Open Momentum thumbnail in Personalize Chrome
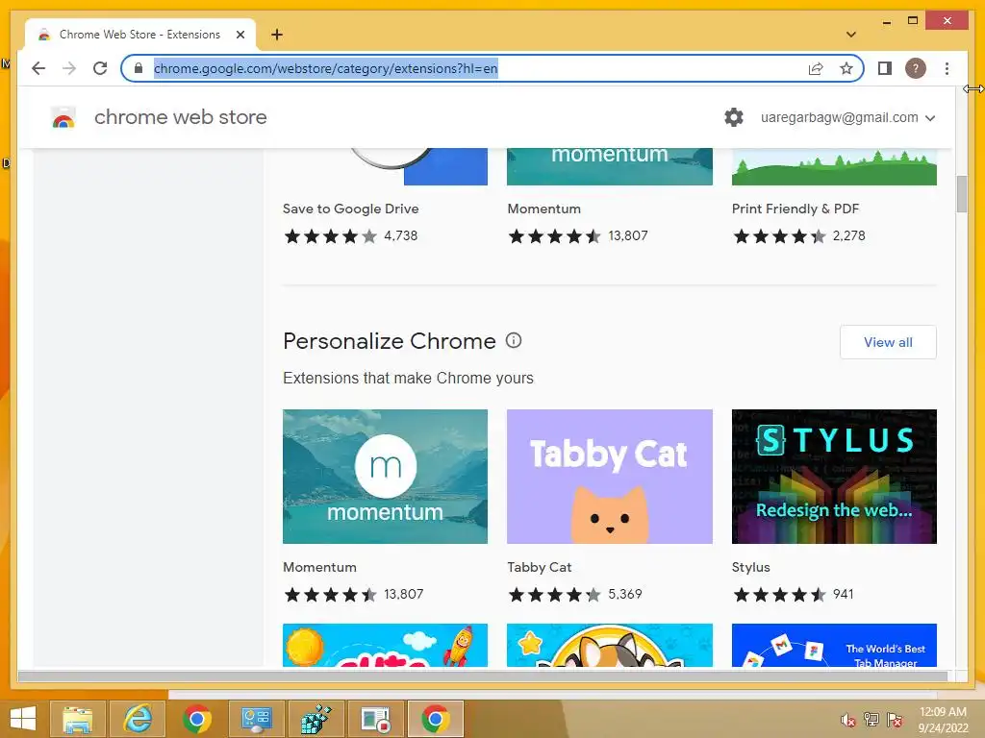Screen dimensions: 985x738 385,477
